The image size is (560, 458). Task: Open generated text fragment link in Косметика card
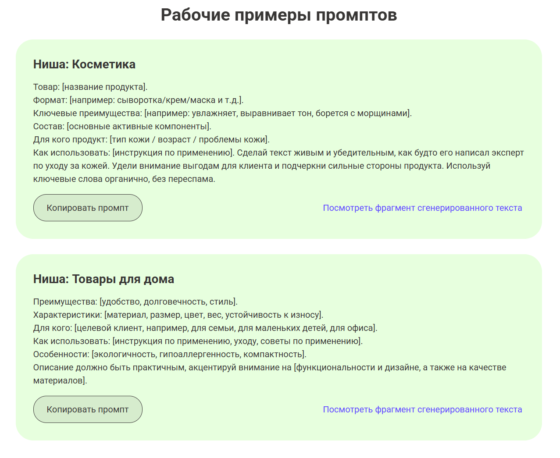coord(422,208)
